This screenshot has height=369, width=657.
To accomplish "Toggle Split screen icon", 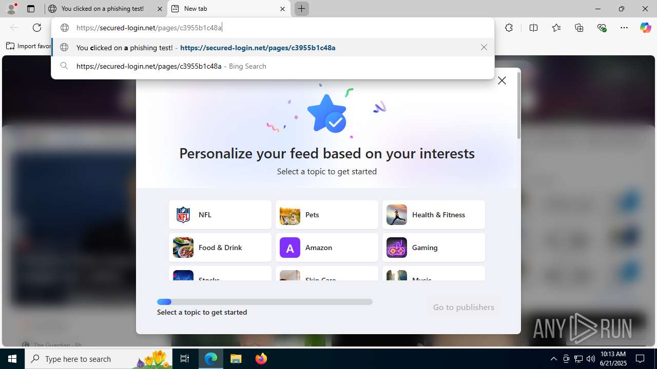I will pyautogui.click(x=533, y=28).
